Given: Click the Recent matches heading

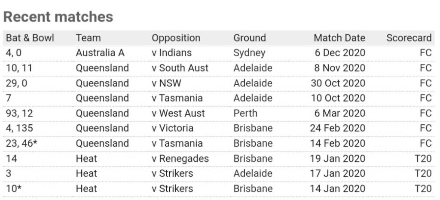Looking at the screenshot, I should coord(58,17).
